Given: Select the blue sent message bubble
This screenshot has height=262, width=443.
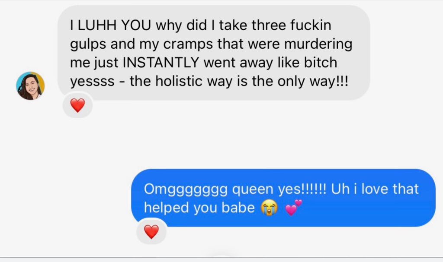Looking at the screenshot, I should (x=283, y=198).
